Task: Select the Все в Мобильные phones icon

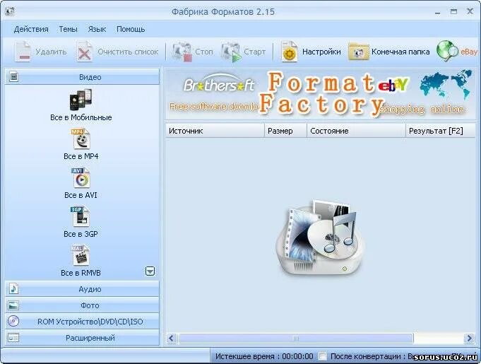Action: (81, 100)
